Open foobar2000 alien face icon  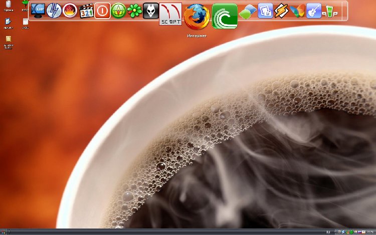click(150, 11)
